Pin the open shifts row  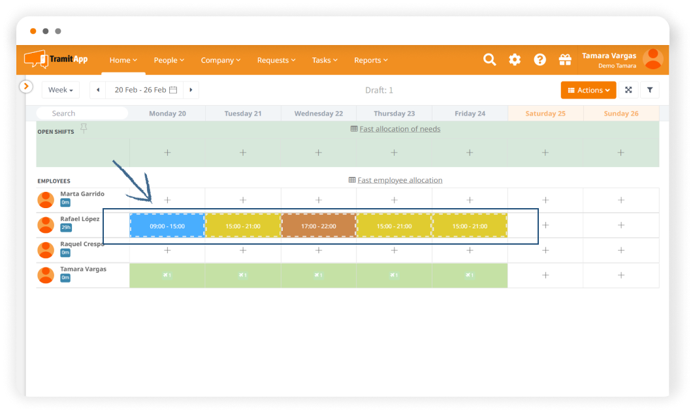pos(84,129)
